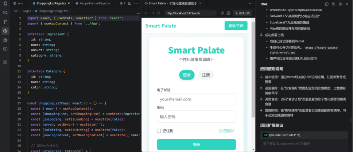Start a new chat in TRAE panel
Viewport: 353px width, 152px height.
[x=327, y=4]
